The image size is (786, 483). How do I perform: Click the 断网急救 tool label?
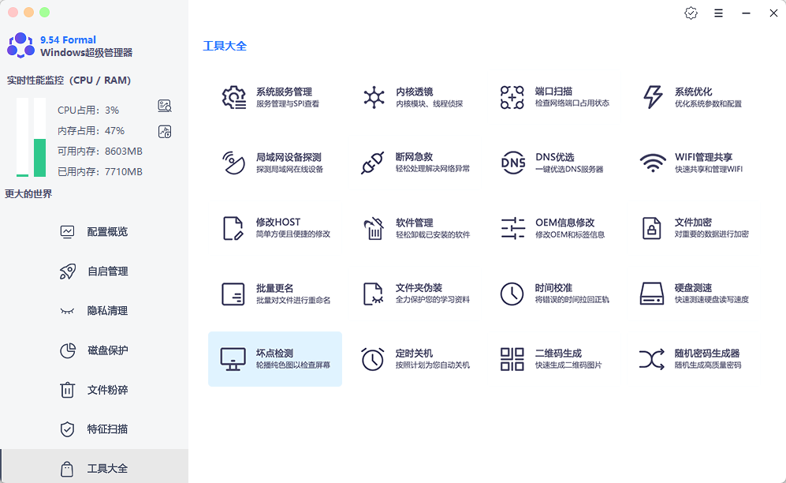pyautogui.click(x=414, y=157)
